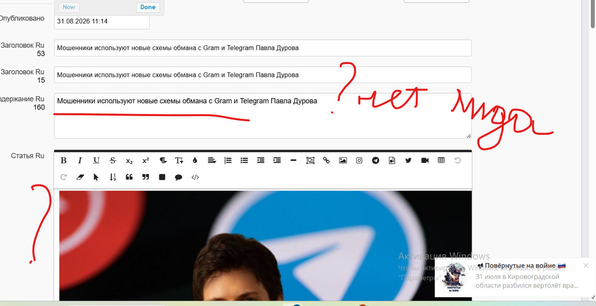
Task: Toggle italic formatting in the editor
Action: pos(80,160)
